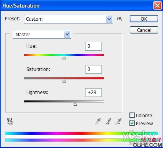The height and width of the screenshot is (148, 163).
Task: Activate the on-image adjustment hand tool
Action: coord(10,121)
